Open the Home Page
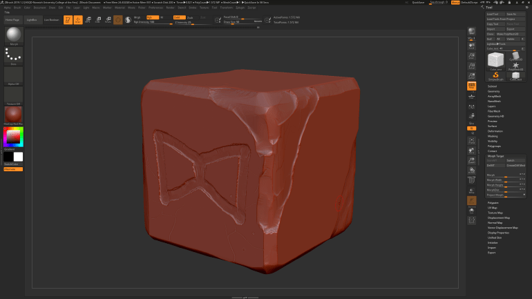 tap(13, 20)
